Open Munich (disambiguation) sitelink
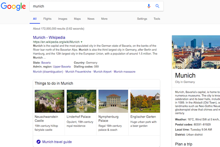This screenshot has width=220, height=147. [x=48, y=72]
